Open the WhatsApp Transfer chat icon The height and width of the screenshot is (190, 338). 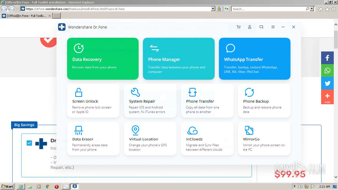pos(230,48)
